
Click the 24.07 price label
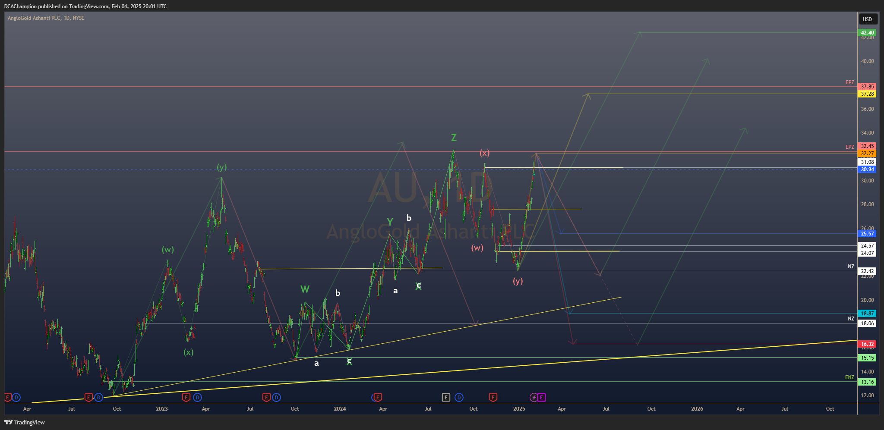click(x=867, y=253)
